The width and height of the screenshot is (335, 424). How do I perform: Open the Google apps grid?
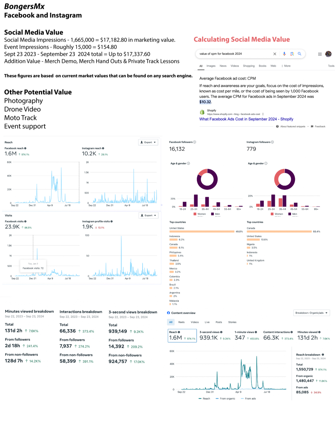click(x=320, y=54)
